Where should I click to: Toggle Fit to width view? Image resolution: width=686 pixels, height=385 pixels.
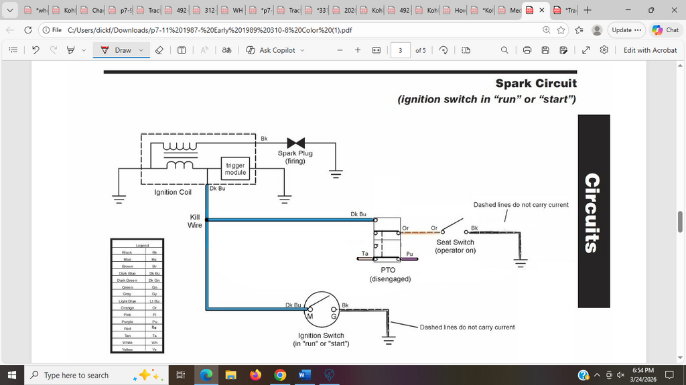pyautogui.click(x=376, y=50)
